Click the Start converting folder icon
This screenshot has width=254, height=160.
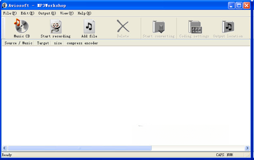click(x=159, y=27)
